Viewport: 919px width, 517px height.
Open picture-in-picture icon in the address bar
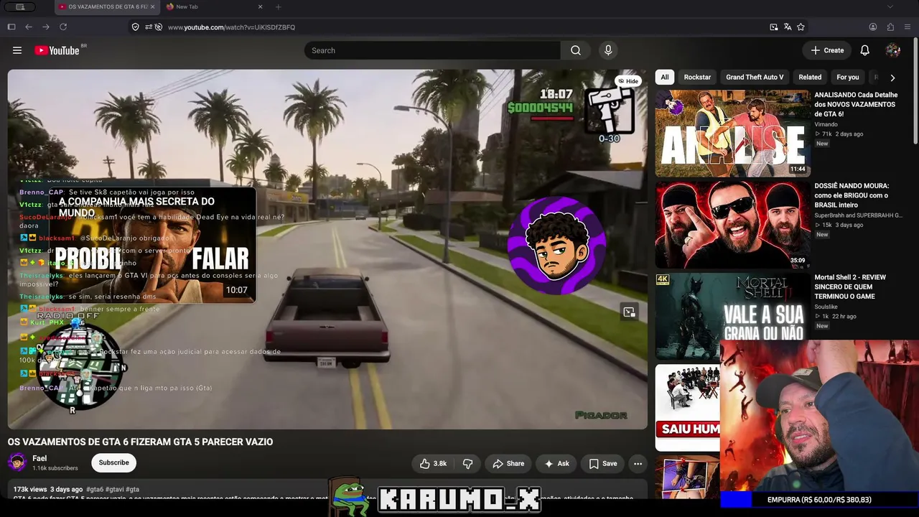click(774, 27)
